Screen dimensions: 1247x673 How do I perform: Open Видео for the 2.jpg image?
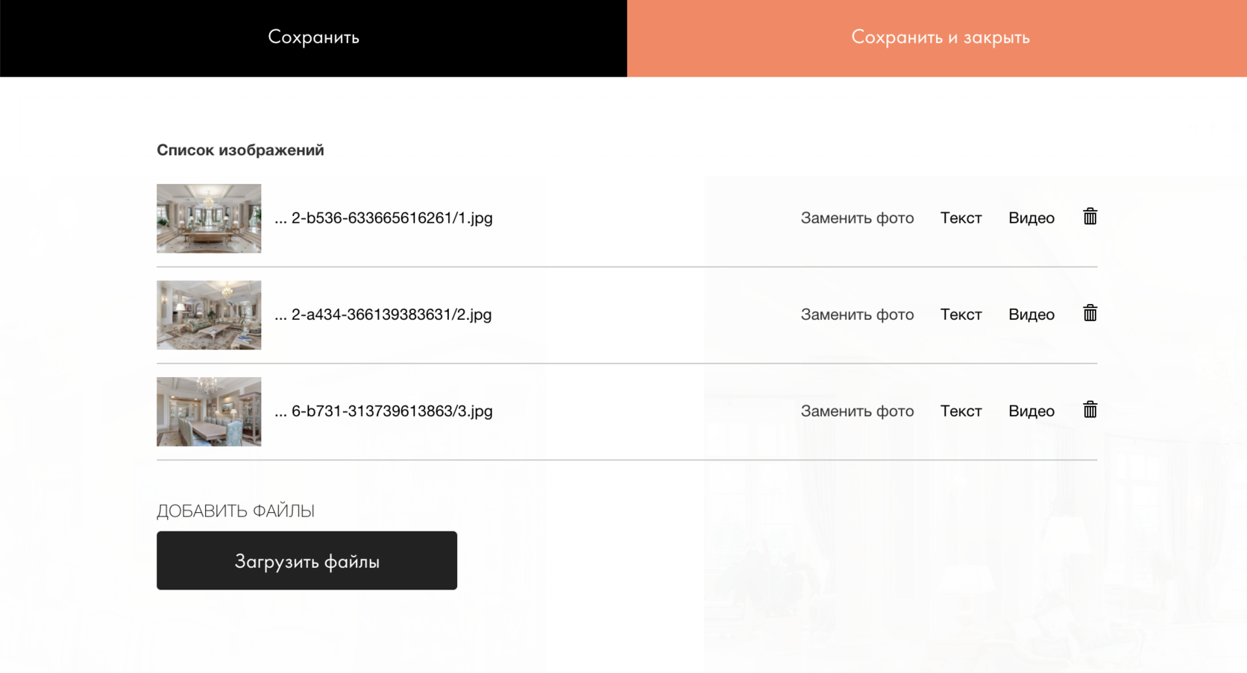pos(1031,315)
